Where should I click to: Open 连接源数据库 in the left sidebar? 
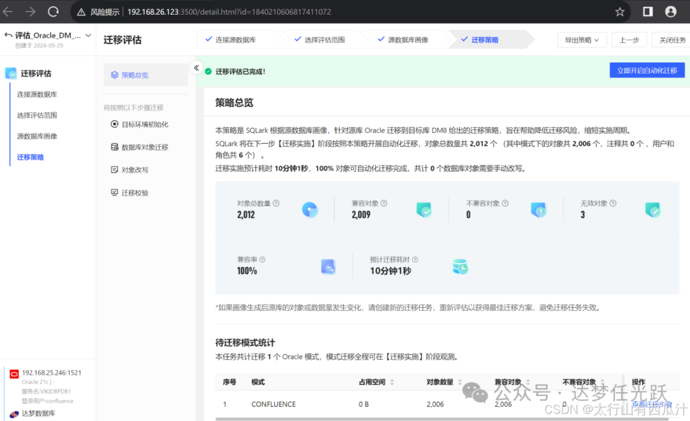coord(37,94)
